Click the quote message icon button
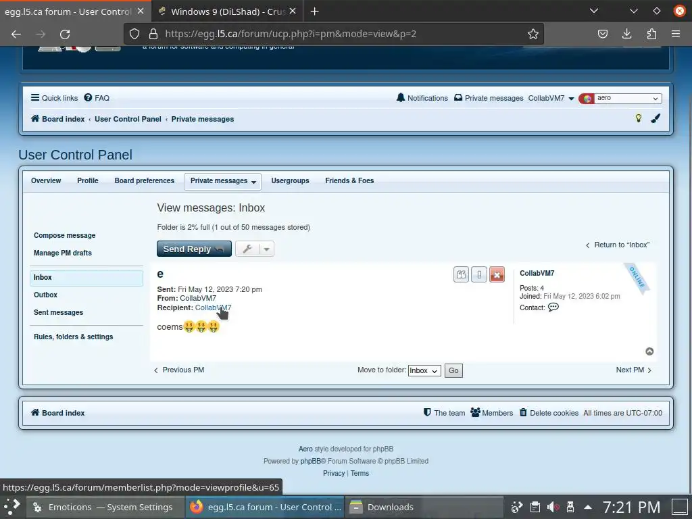692x519 pixels. 461,274
